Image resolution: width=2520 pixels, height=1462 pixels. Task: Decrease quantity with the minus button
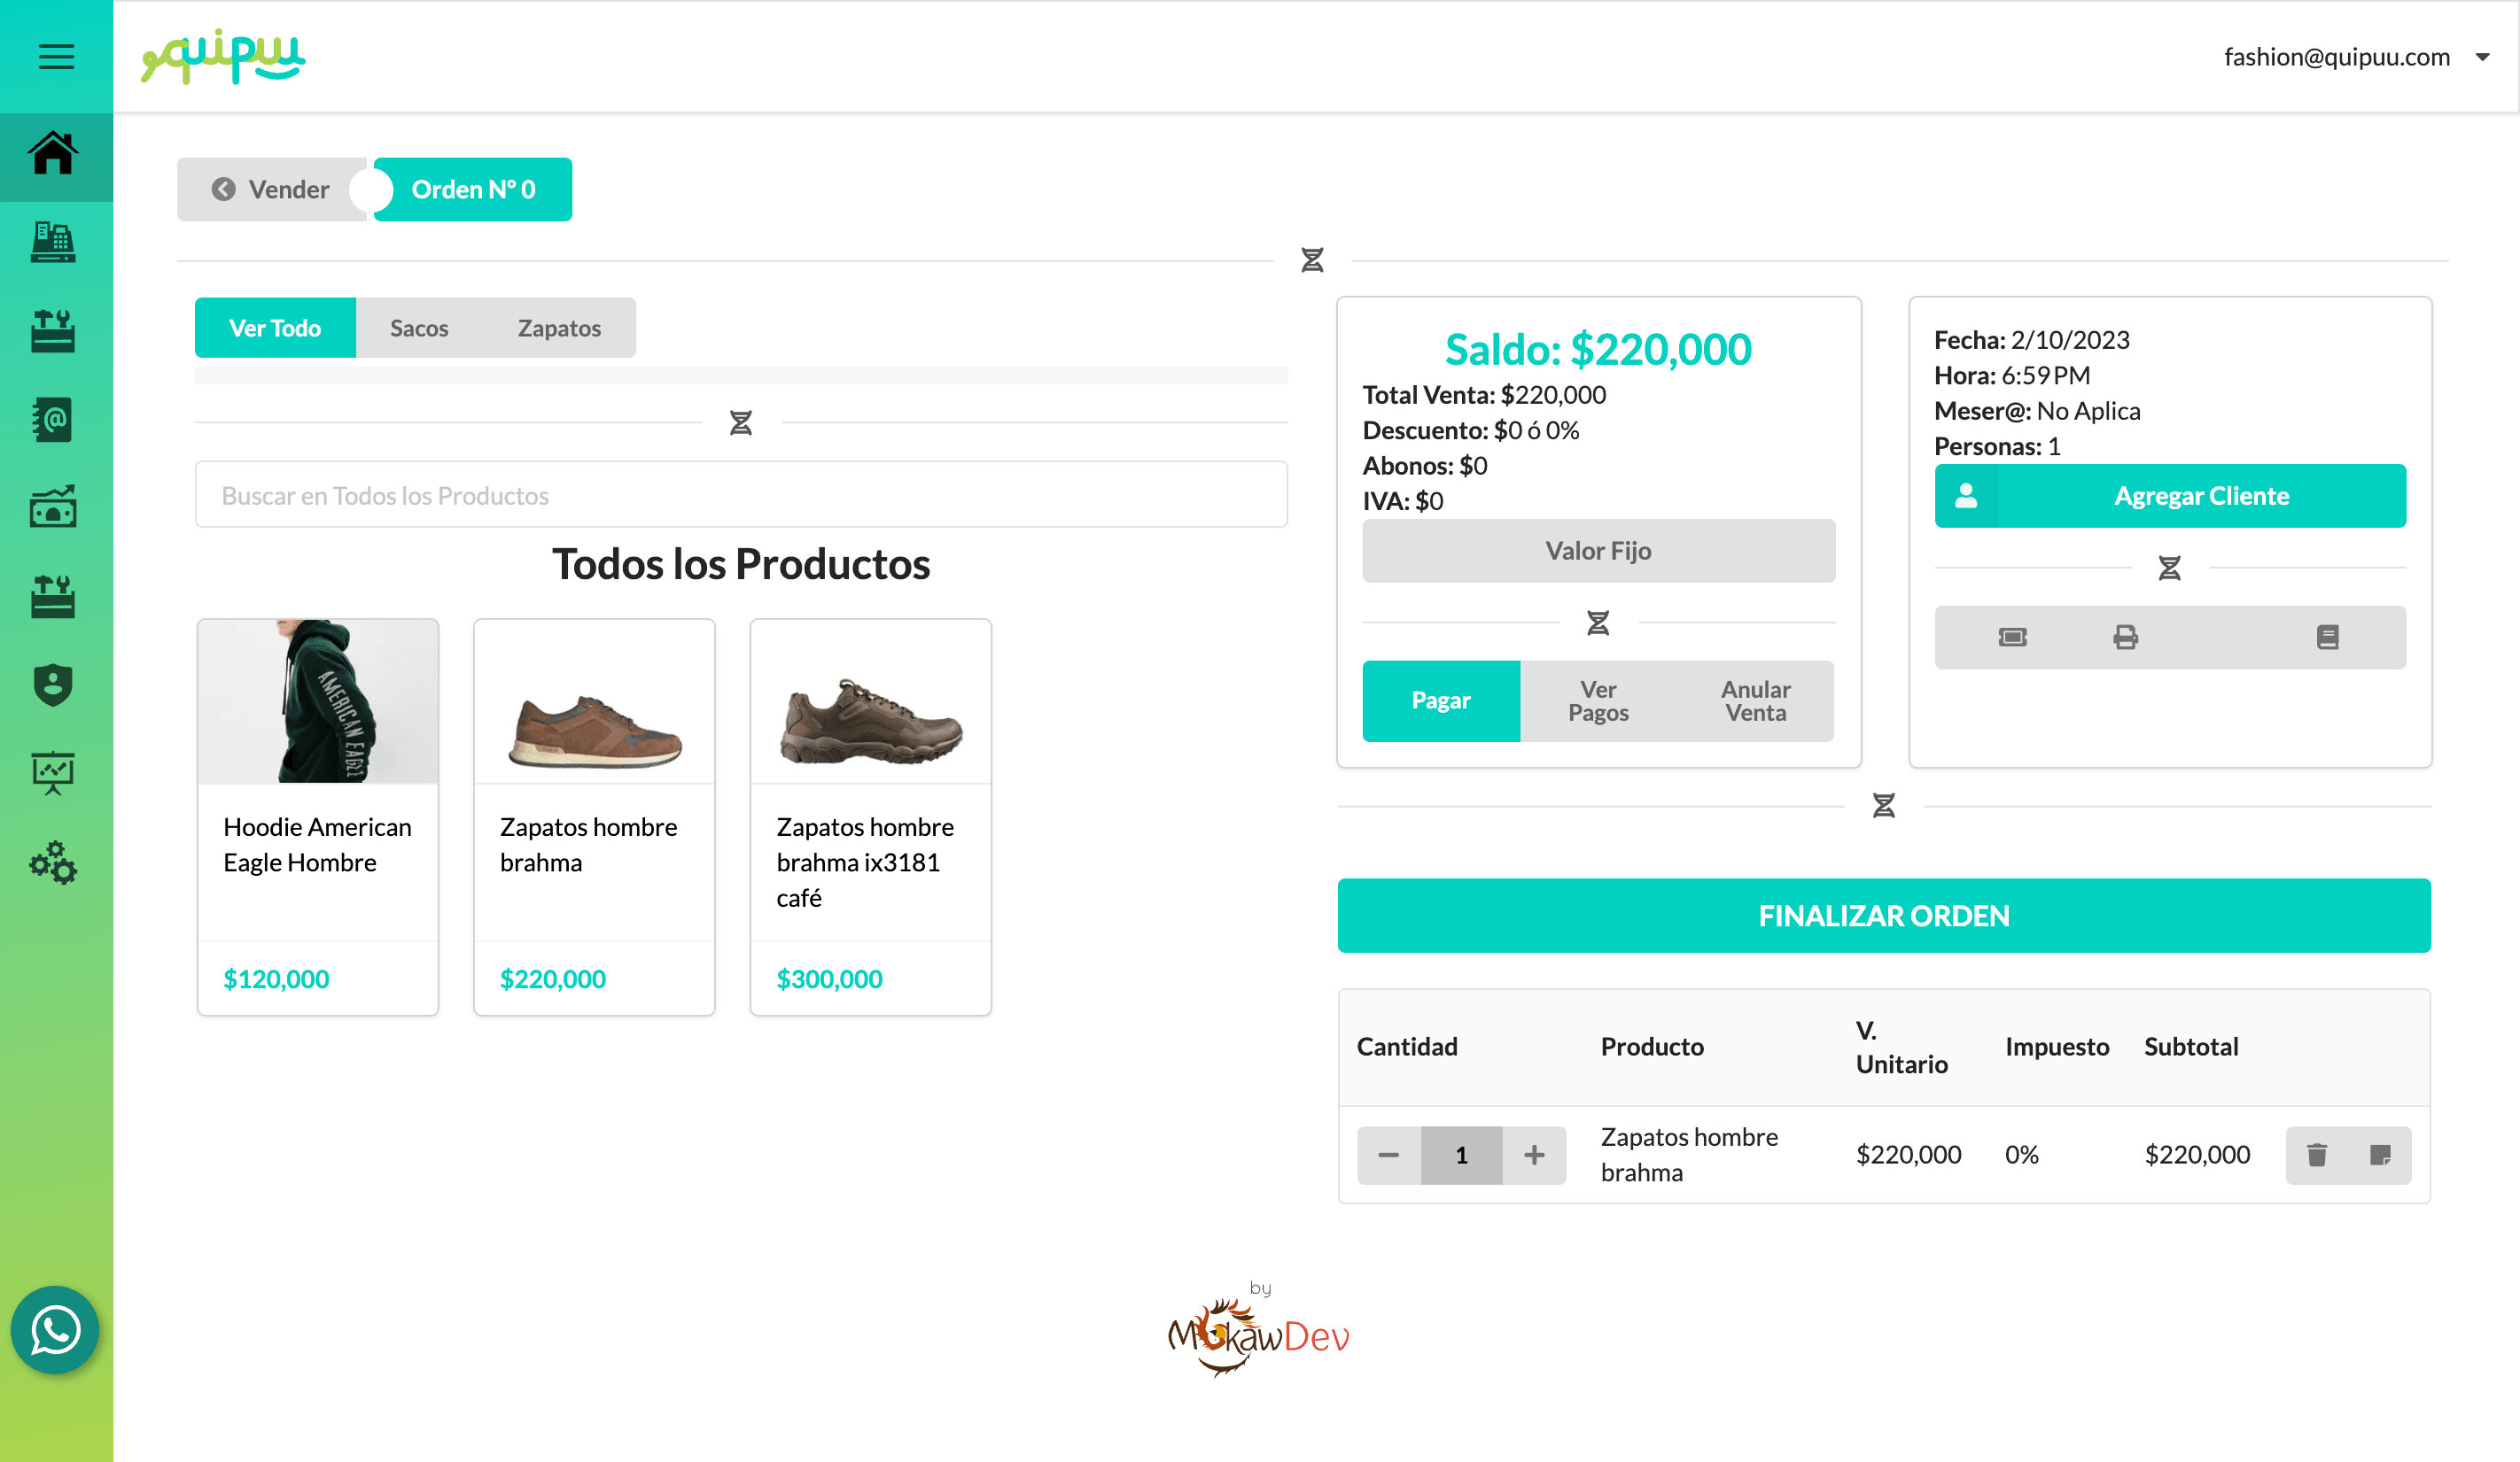click(x=1388, y=1154)
